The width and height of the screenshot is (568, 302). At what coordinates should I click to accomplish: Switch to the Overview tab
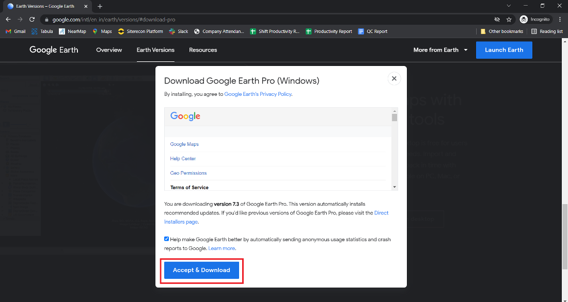coord(109,50)
